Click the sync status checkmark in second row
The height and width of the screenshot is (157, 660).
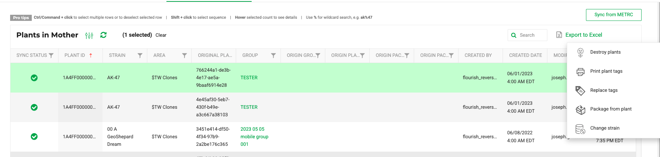click(34, 107)
